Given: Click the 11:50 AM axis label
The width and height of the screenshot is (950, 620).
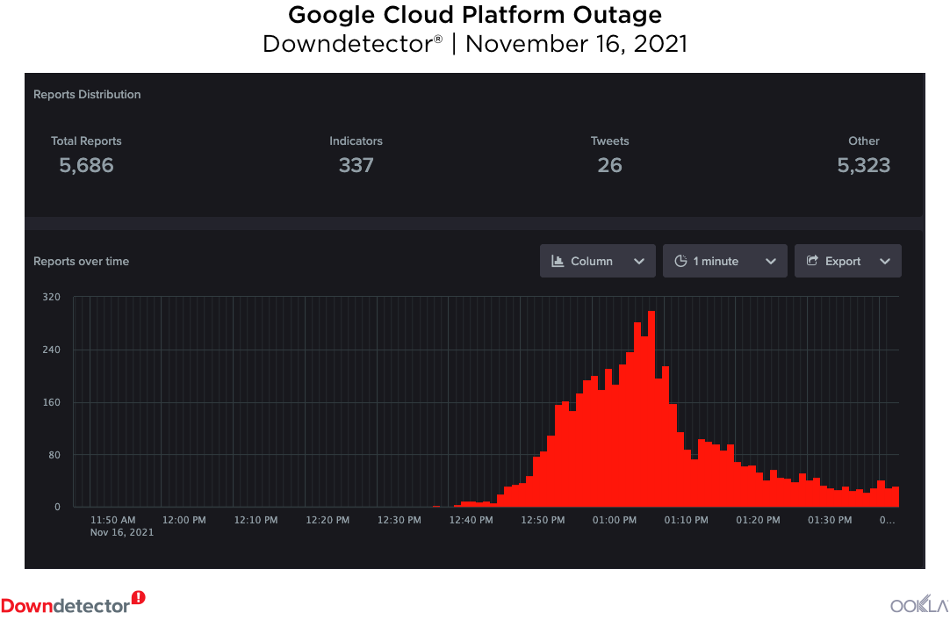Looking at the screenshot, I should (112, 520).
